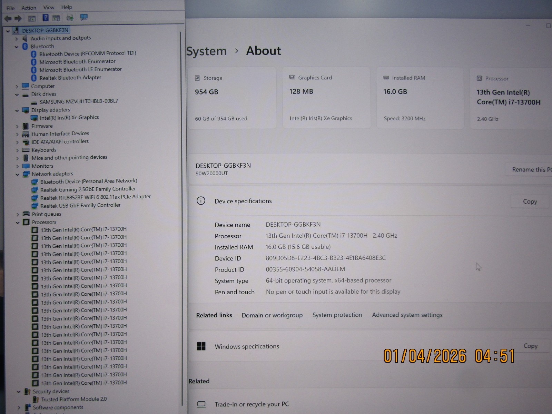
Task: Open the Domain or workgroup link
Action: [272, 315]
